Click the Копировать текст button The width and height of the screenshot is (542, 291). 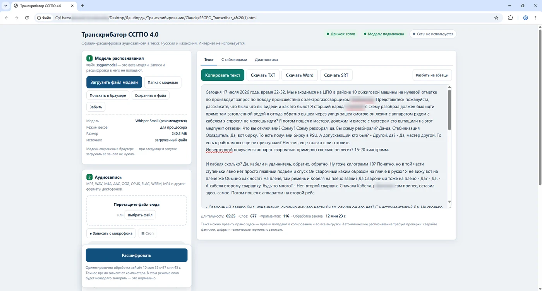[223, 75]
